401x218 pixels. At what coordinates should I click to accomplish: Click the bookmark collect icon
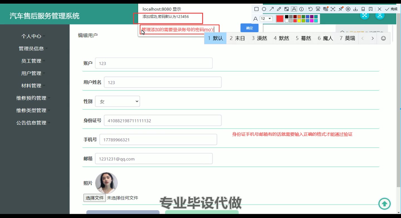tap(371, 9)
